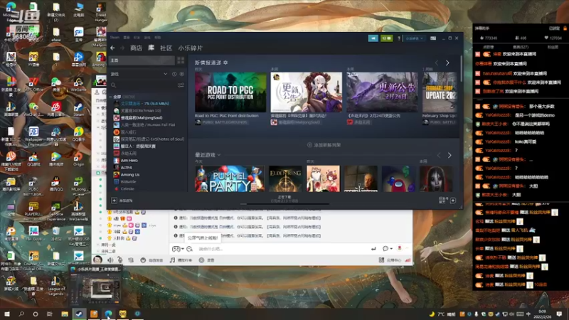Open the music accompaniment note button
The image size is (569, 320).
(x=181, y=260)
